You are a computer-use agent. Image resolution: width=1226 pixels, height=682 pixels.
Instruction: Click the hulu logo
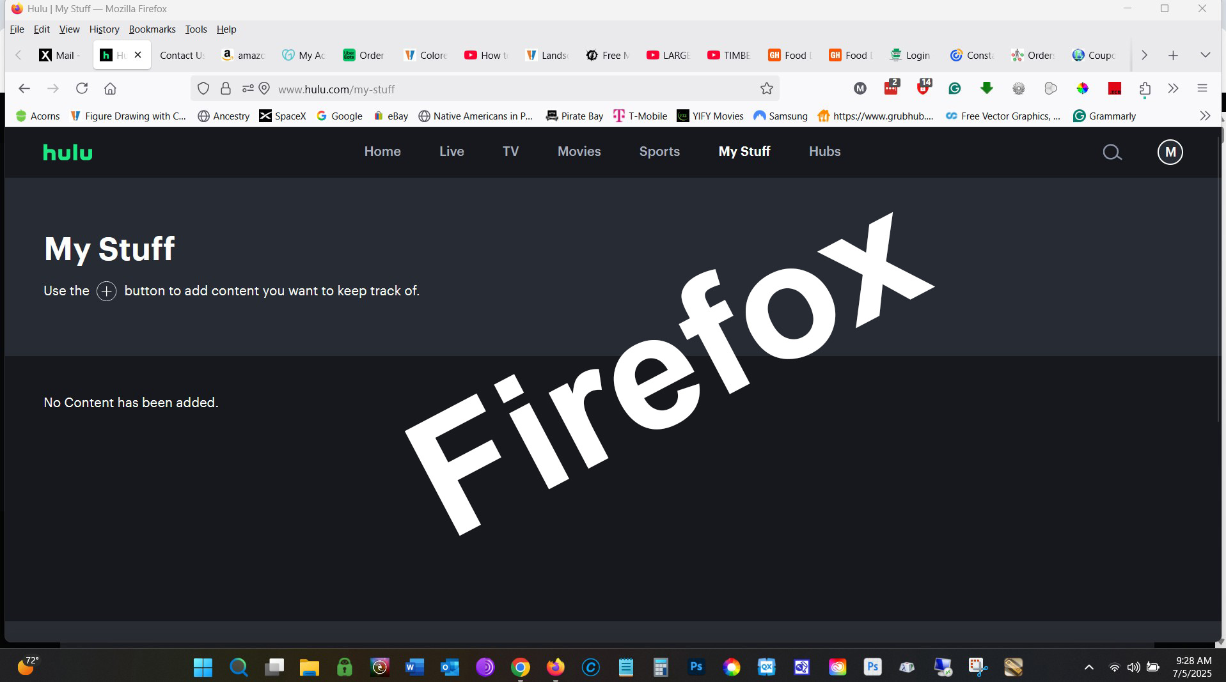[x=68, y=152]
